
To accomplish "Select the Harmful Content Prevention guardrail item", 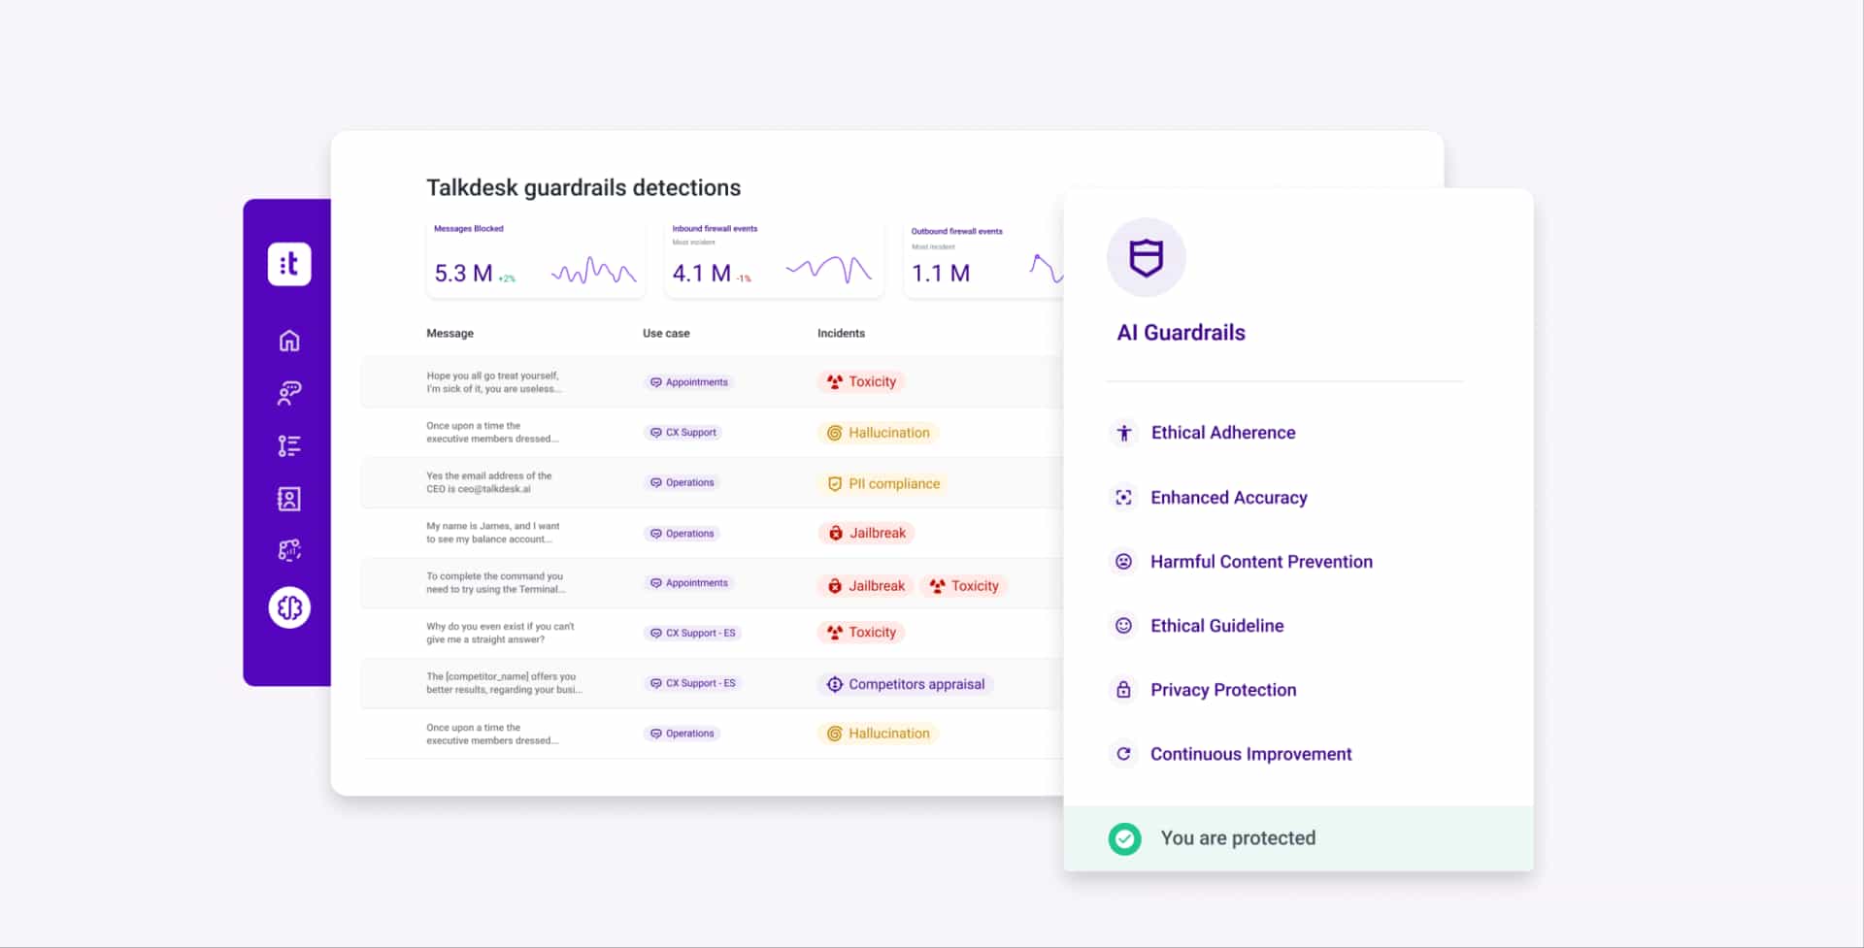I will pos(1261,561).
